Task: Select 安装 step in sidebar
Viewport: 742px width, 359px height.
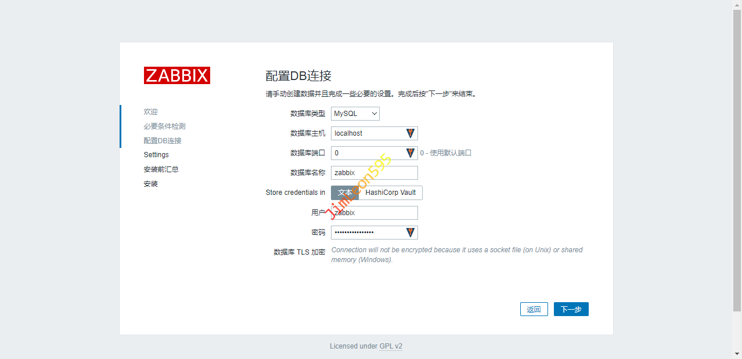Action: click(151, 184)
